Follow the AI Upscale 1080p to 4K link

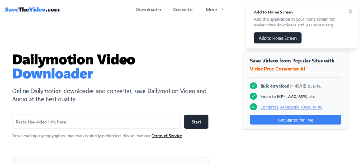(x=302, y=107)
